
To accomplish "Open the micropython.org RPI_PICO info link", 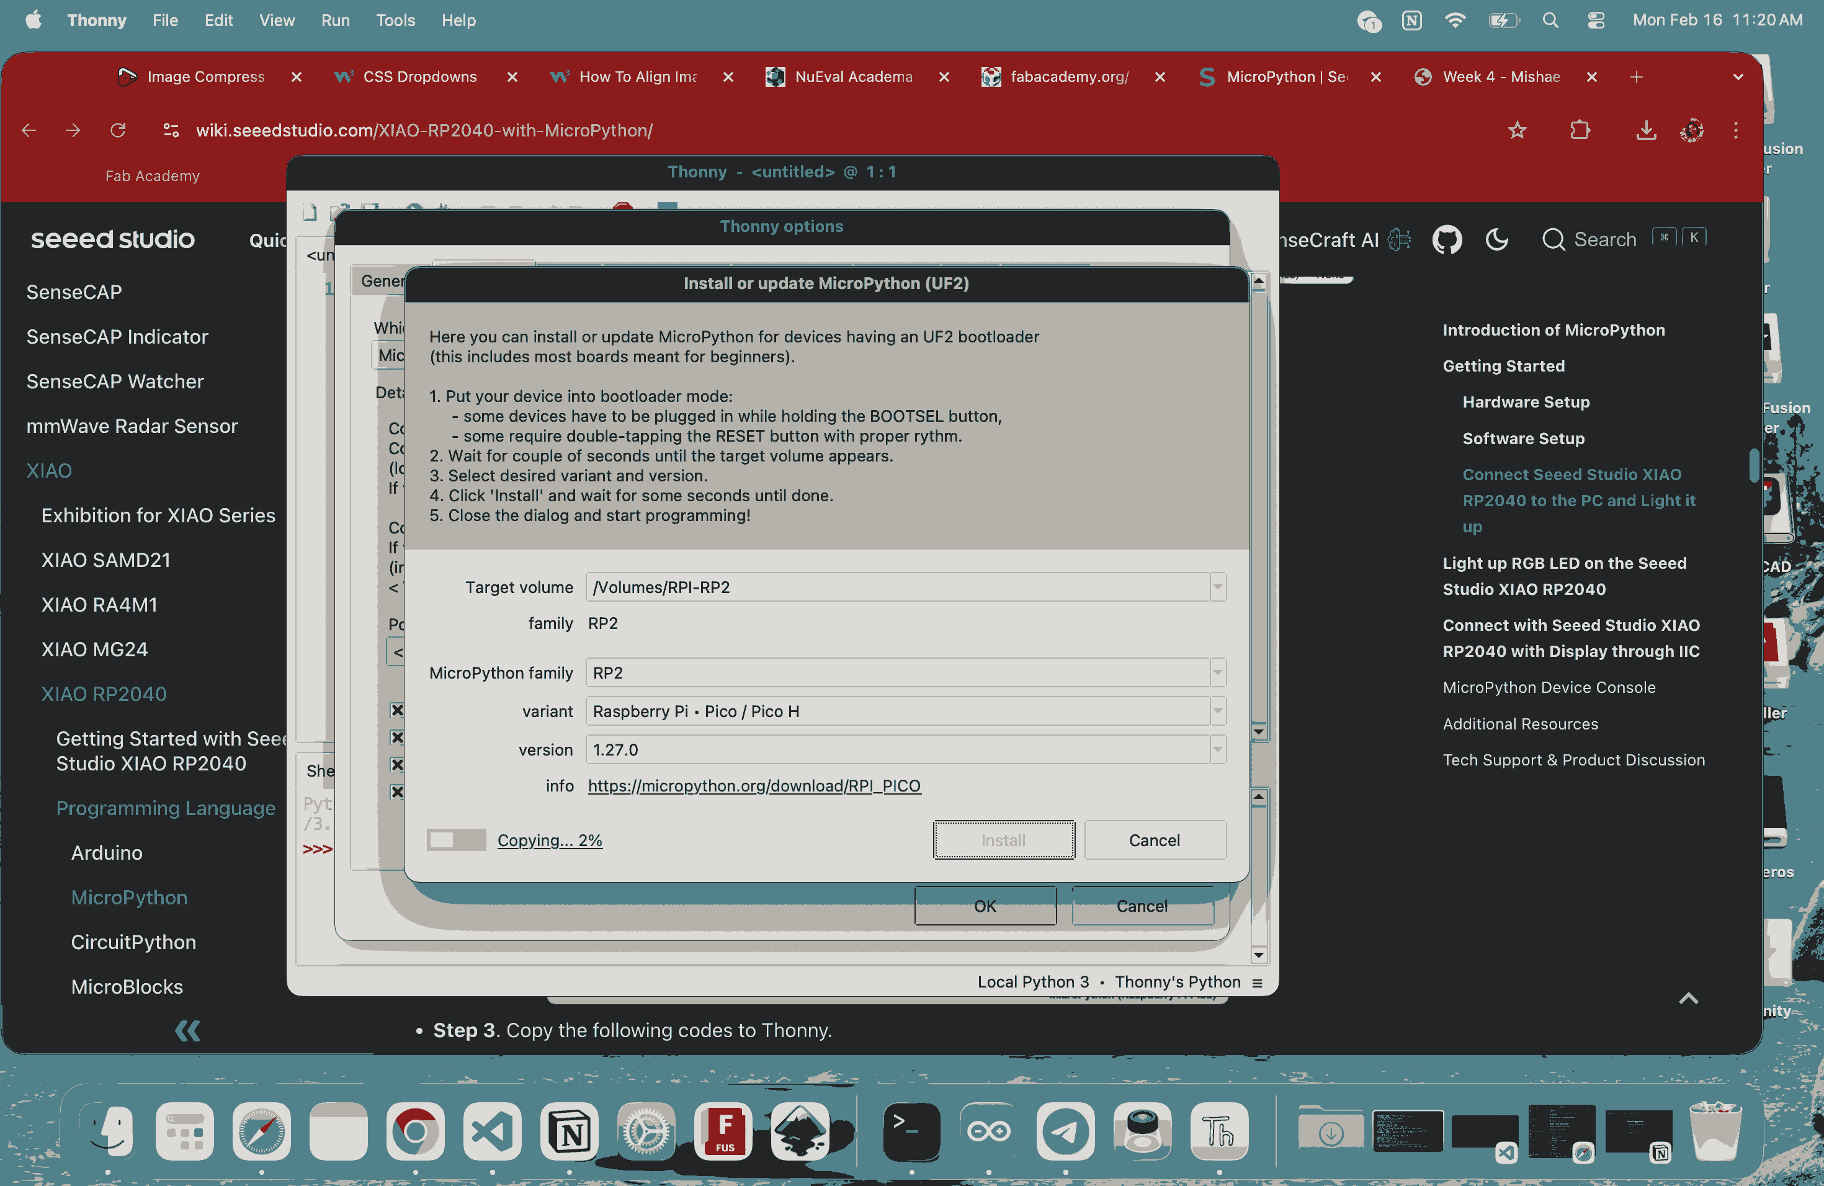I will [754, 786].
